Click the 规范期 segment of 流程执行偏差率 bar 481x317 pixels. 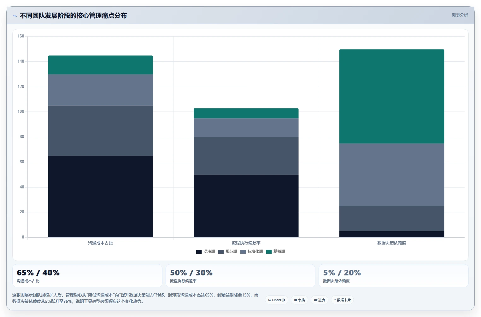click(x=246, y=156)
